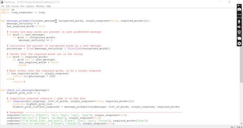Screen dimensions: 243x128
Task: Click on 'highest_prob_list = {}' line
Action: (x=23, y=93)
